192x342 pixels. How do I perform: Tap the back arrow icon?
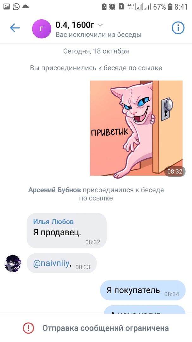pos(15,28)
